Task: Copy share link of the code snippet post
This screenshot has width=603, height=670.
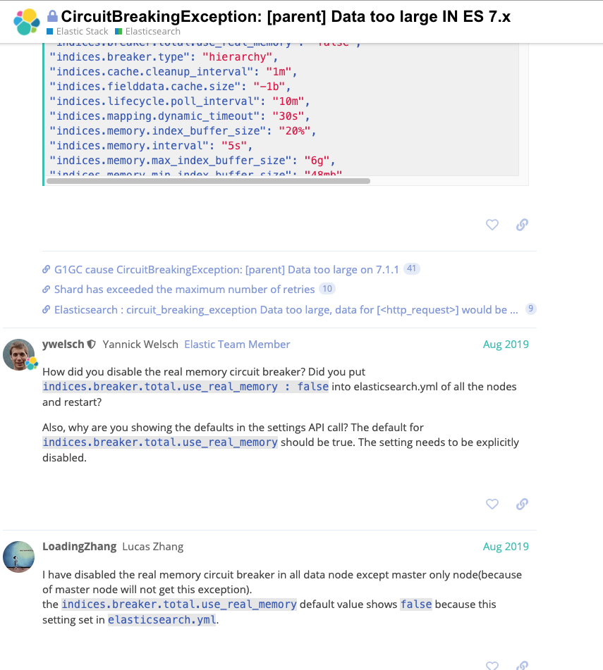Action: (522, 224)
